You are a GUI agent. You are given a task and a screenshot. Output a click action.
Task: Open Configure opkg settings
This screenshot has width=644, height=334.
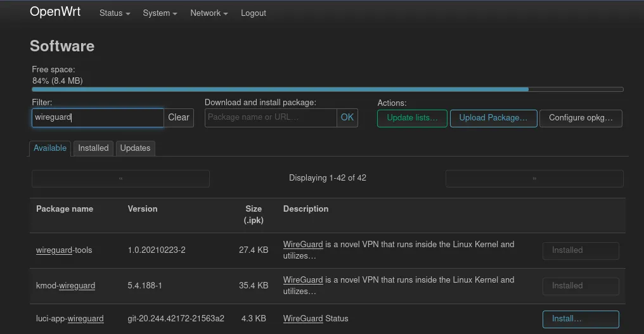pos(581,118)
